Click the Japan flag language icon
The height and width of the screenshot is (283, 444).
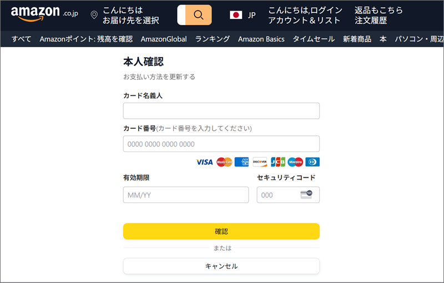(x=236, y=15)
